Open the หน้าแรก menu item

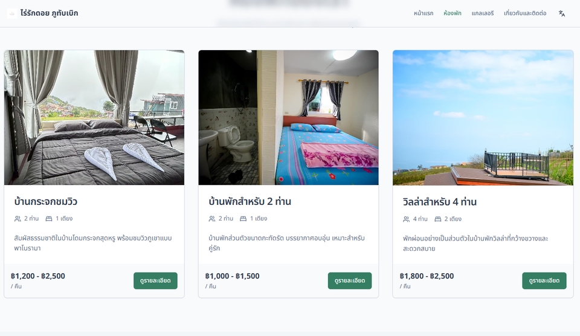[x=424, y=13]
